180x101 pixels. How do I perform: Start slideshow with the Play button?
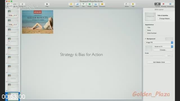[x=47, y=4]
